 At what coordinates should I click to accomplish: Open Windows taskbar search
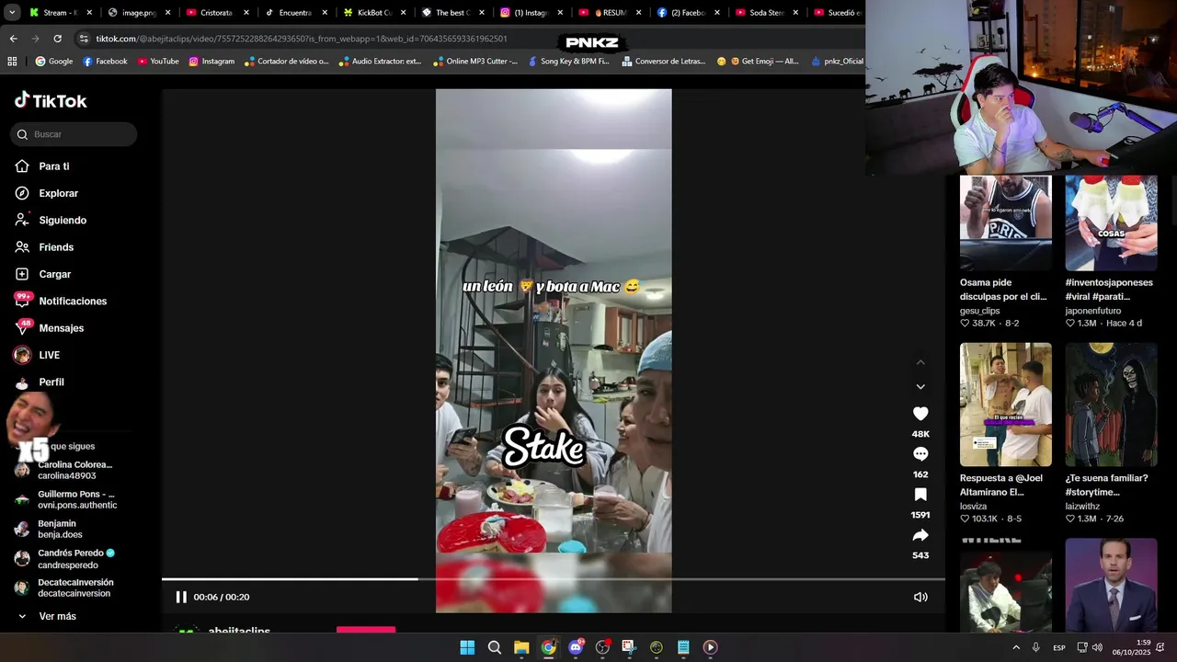coord(495,647)
